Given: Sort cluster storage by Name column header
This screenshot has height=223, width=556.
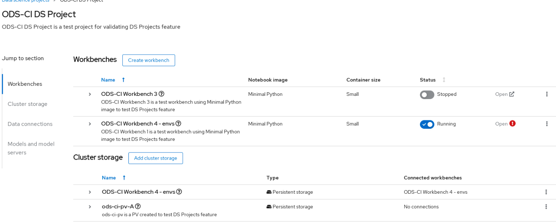Looking at the screenshot, I should point(109,178).
